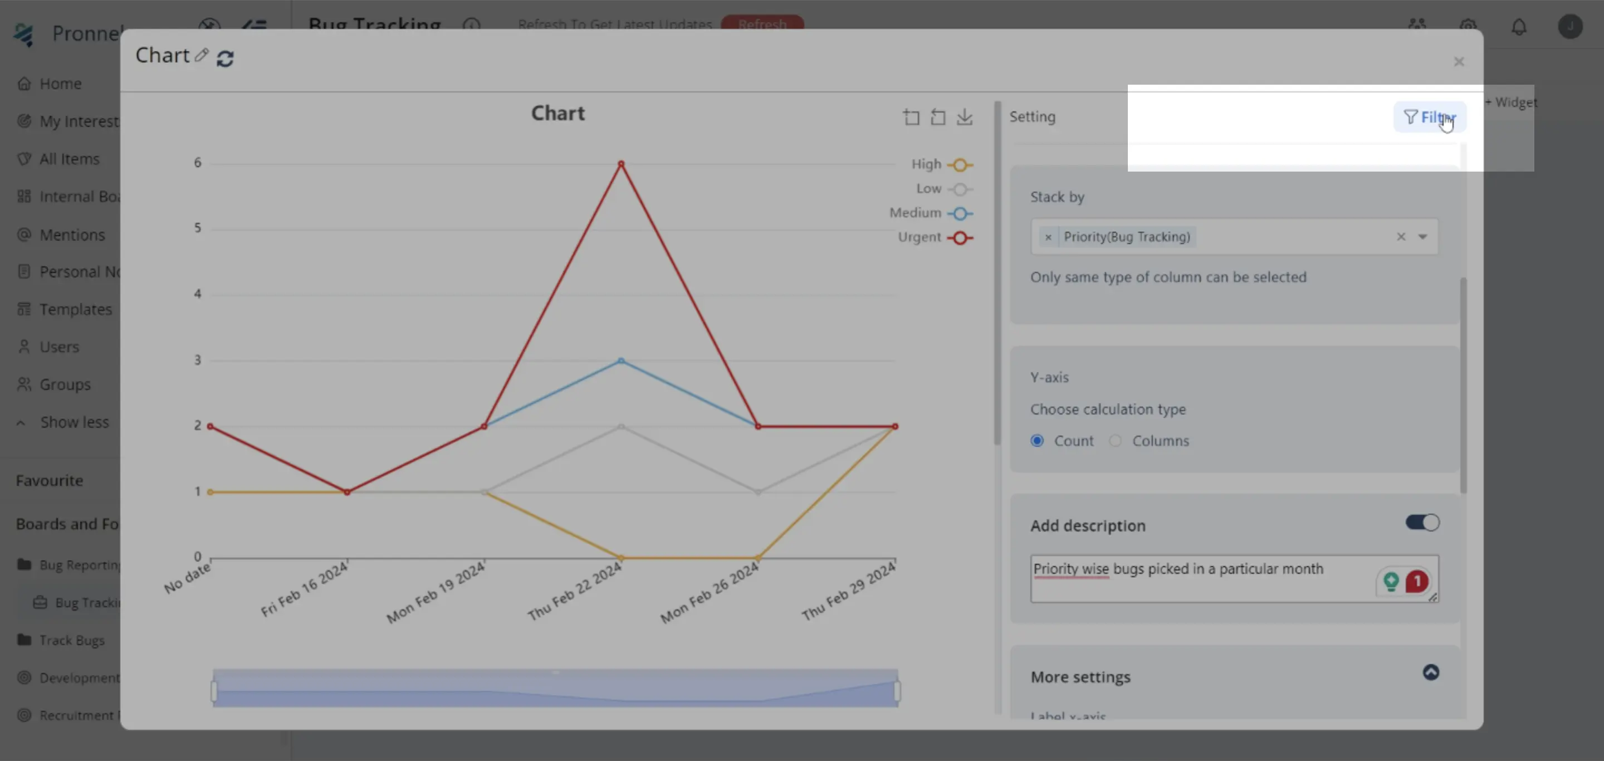The height and width of the screenshot is (761, 1604).
Task: Open the Recruitment item in sidebar
Action: click(x=79, y=715)
